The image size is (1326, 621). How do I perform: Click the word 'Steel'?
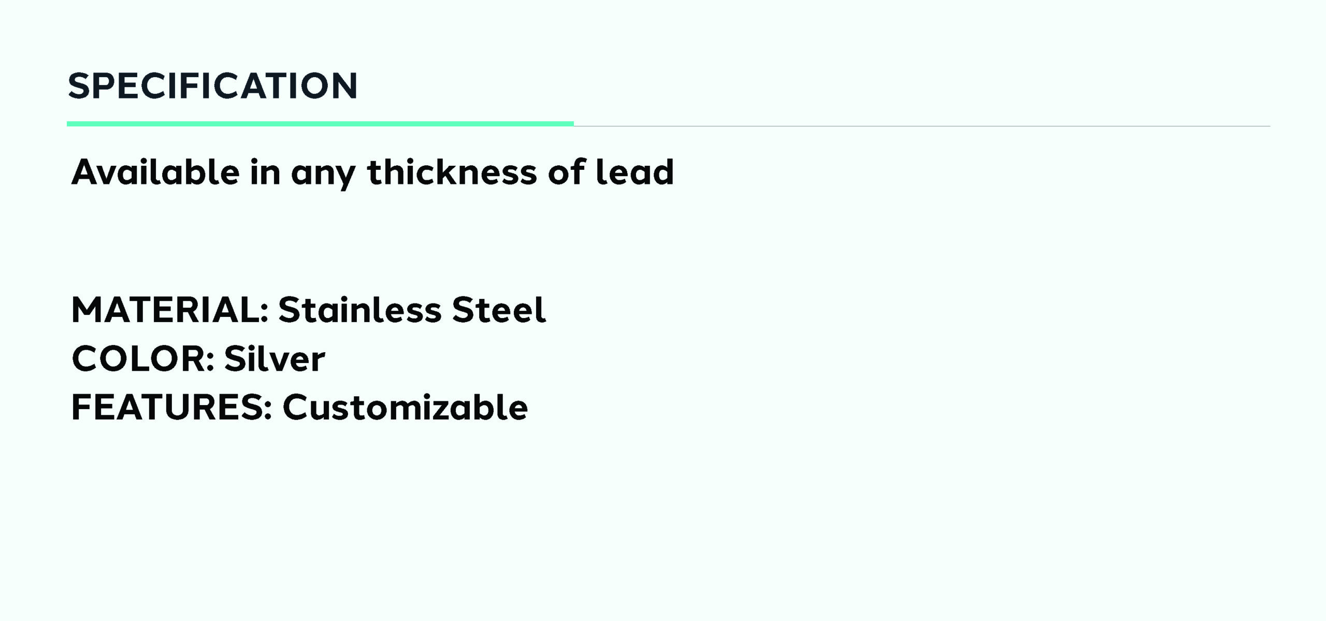499,310
